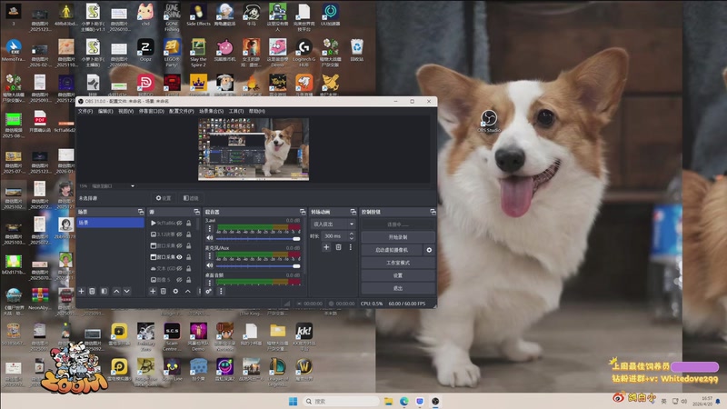
Task: Mute the 3.avi audio speaker icon
Action: point(209,237)
